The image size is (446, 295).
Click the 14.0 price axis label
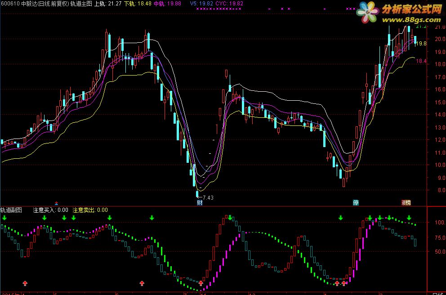pyautogui.click(x=440, y=114)
